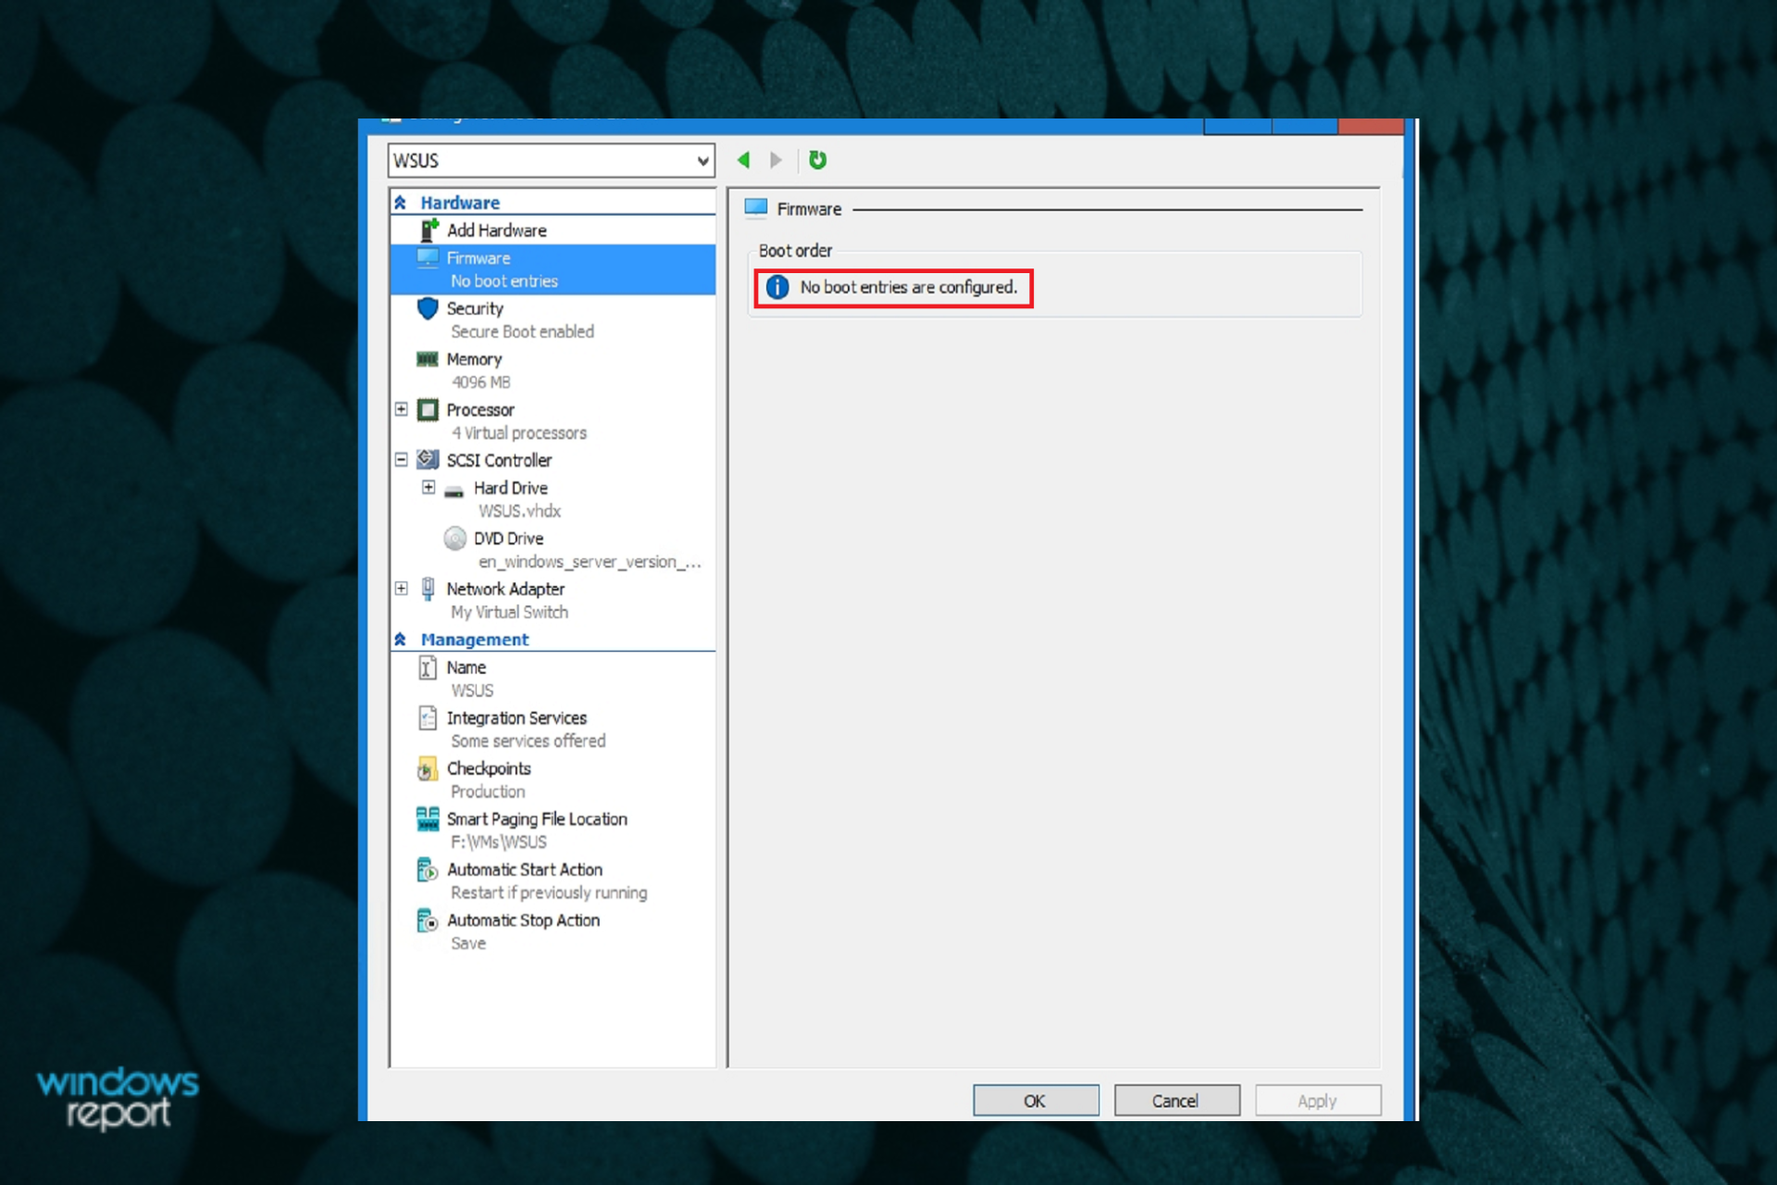Select the DVD Drive item
Viewport: 1777px width, 1185px height.
tap(508, 538)
